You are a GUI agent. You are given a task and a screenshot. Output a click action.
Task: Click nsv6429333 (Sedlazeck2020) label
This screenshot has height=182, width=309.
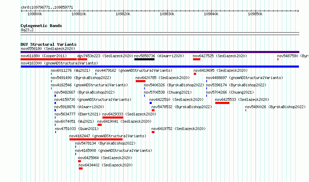click(129, 114)
